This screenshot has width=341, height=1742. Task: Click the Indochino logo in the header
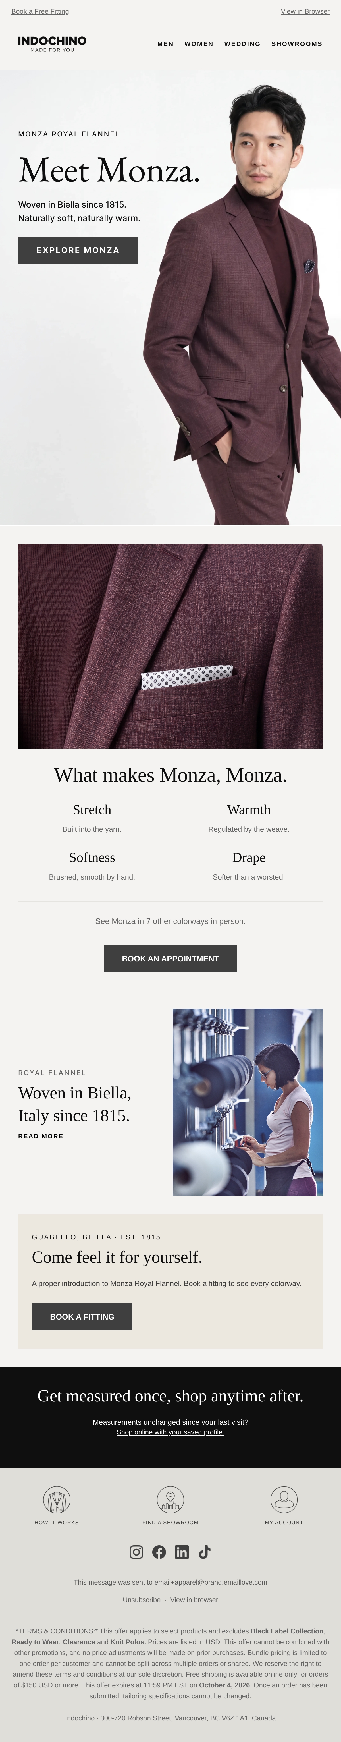click(x=52, y=44)
